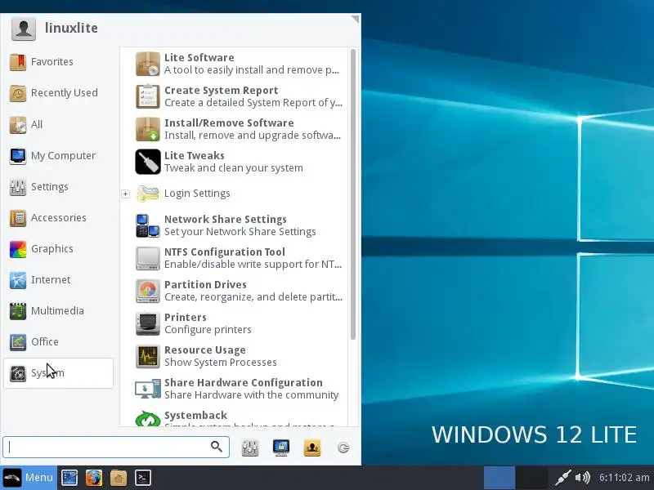Open Install/Remove Software icon
Screen dimensions: 654x490
[148, 129]
